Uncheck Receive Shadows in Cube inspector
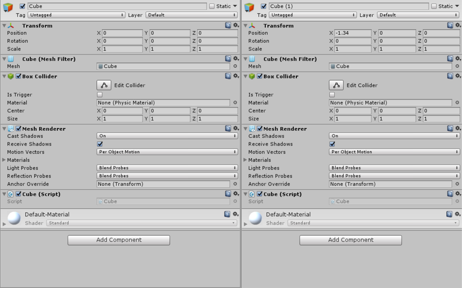This screenshot has width=462, height=288. (x=100, y=144)
